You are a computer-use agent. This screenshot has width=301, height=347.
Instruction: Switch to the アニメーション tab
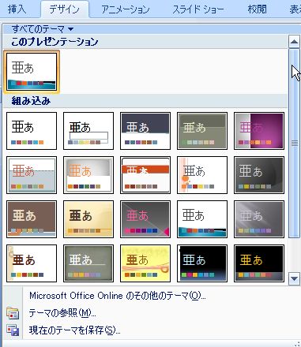pyautogui.click(x=126, y=9)
